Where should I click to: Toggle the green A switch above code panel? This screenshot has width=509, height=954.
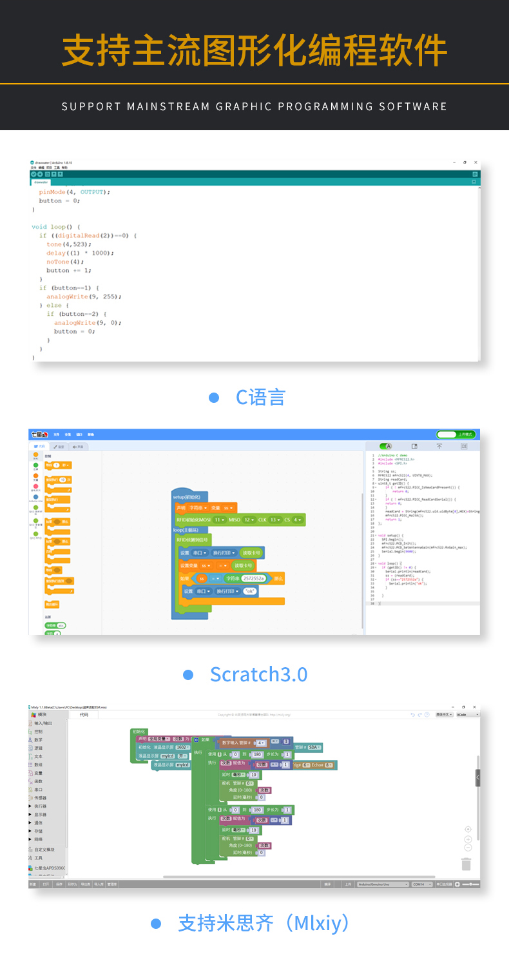point(387,446)
